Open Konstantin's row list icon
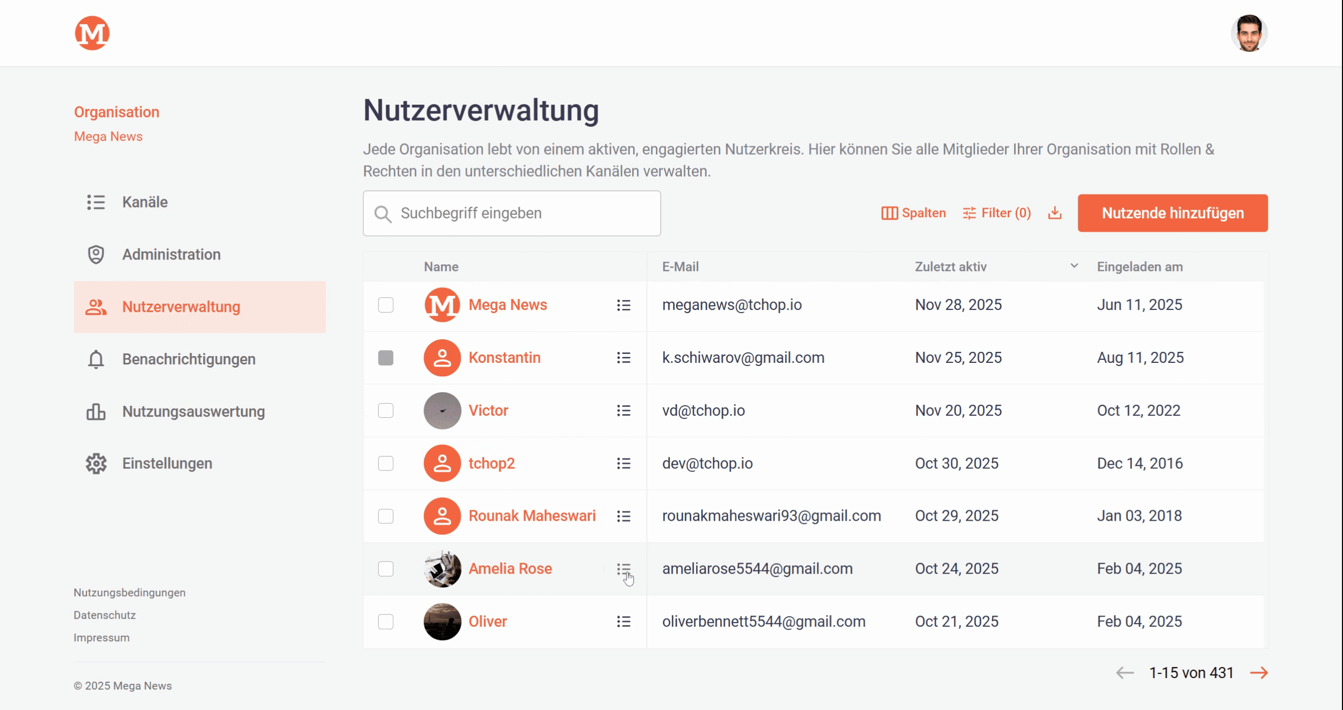Viewport: 1343px width, 710px height. pyautogui.click(x=623, y=358)
